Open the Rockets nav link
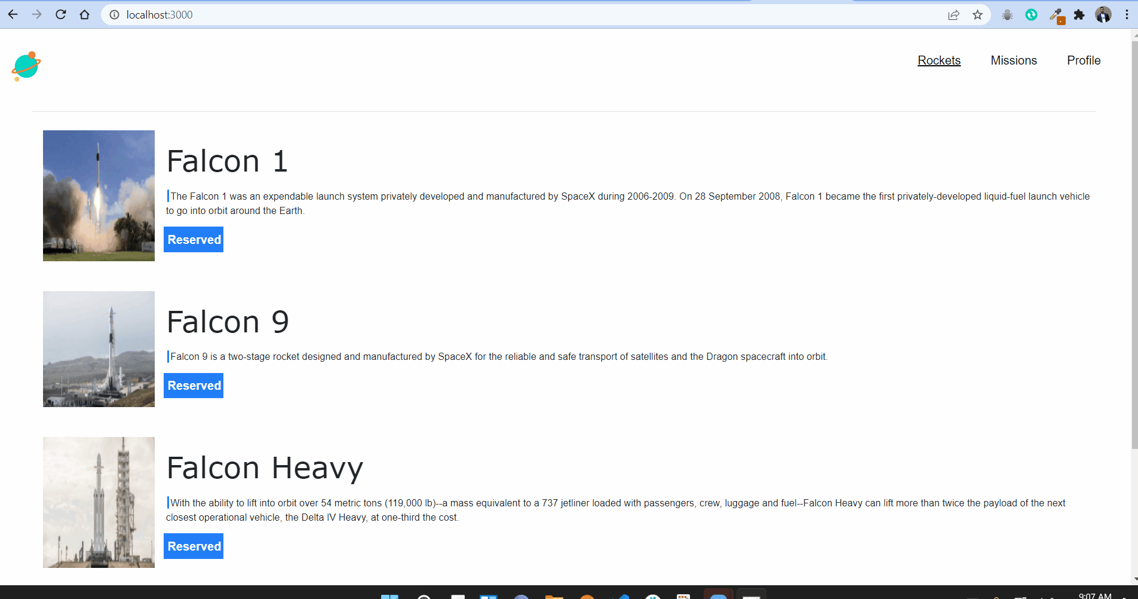The image size is (1138, 599). tap(939, 60)
